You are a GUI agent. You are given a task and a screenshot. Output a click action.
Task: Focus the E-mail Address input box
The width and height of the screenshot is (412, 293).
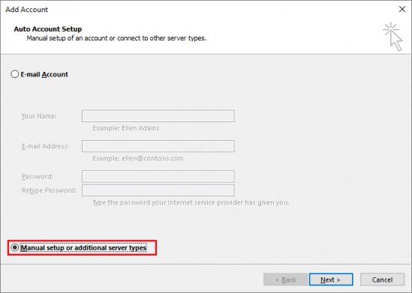(x=158, y=146)
